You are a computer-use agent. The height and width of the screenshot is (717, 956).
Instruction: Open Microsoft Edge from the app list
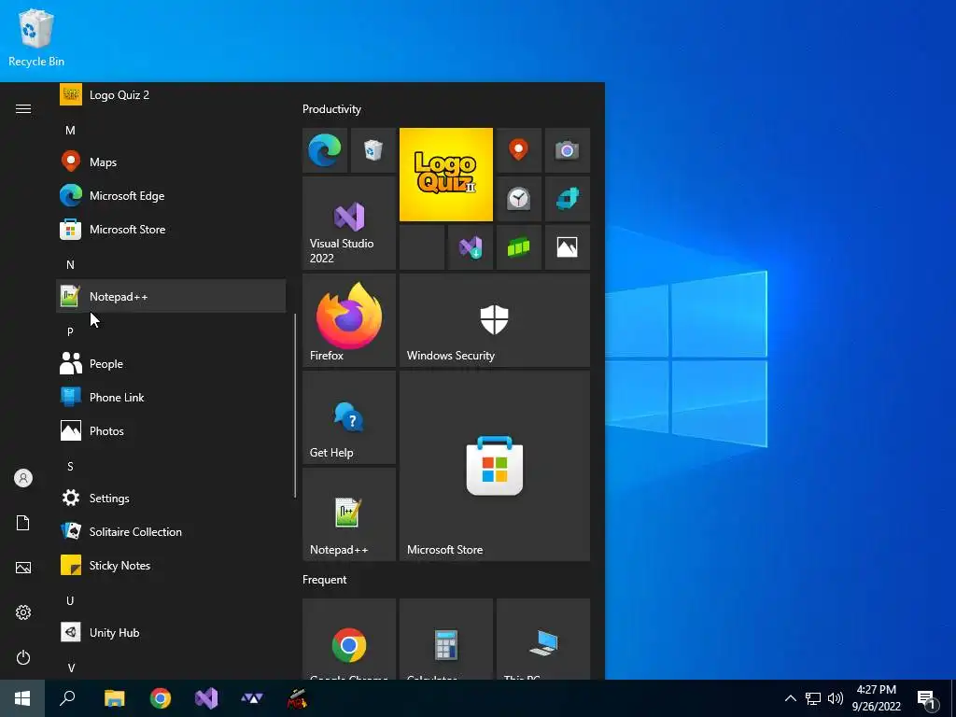click(171, 196)
